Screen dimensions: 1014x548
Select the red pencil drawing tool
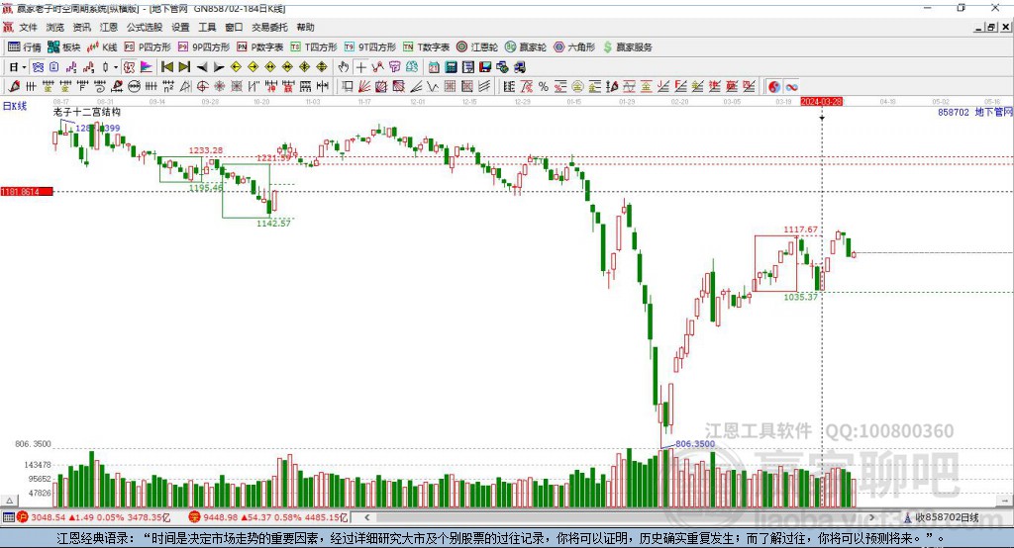(14, 87)
